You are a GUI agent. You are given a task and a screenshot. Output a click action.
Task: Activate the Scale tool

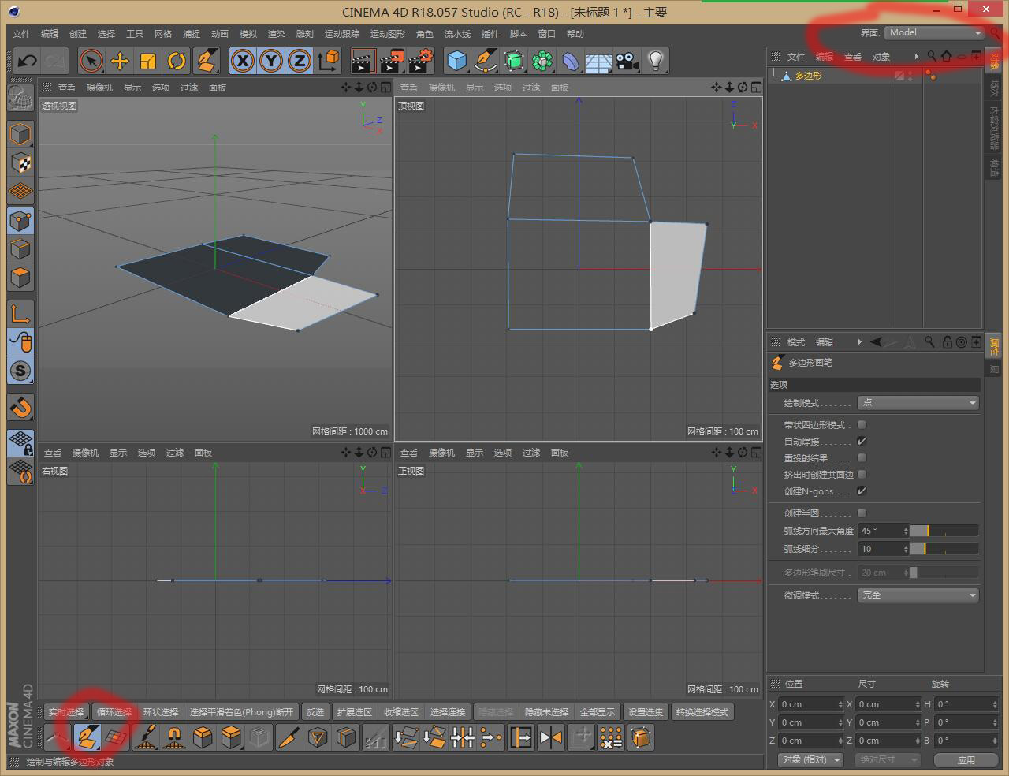point(148,61)
